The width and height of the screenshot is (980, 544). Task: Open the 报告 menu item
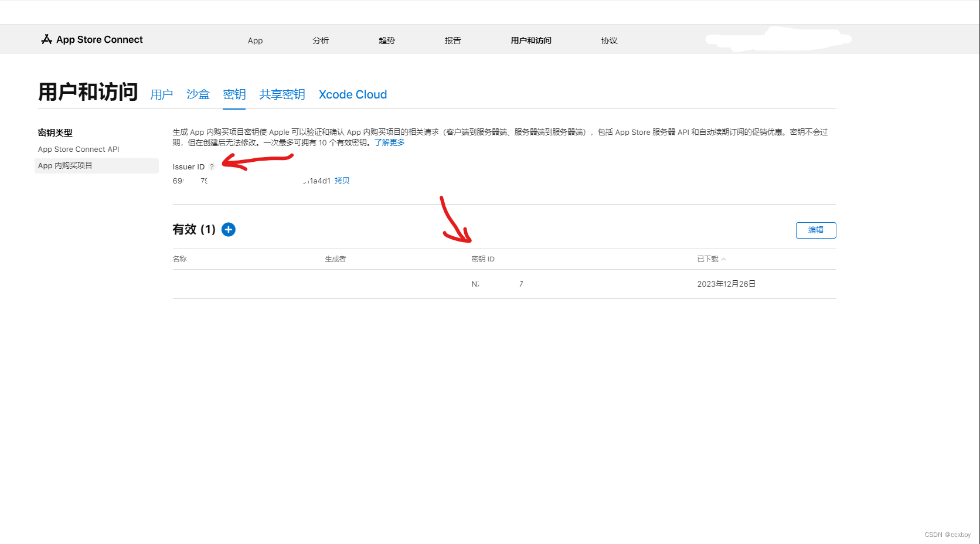(x=453, y=40)
